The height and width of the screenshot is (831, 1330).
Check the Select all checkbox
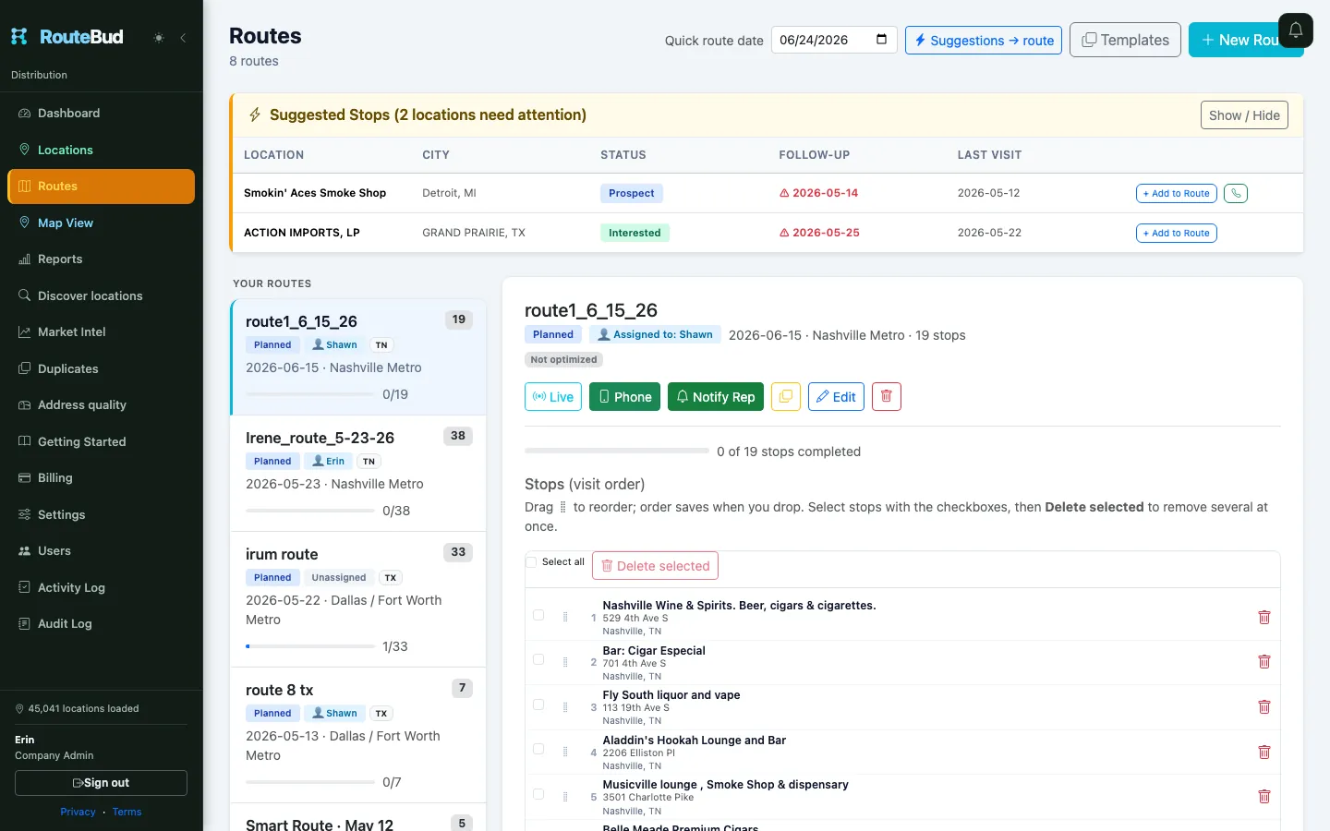531,561
